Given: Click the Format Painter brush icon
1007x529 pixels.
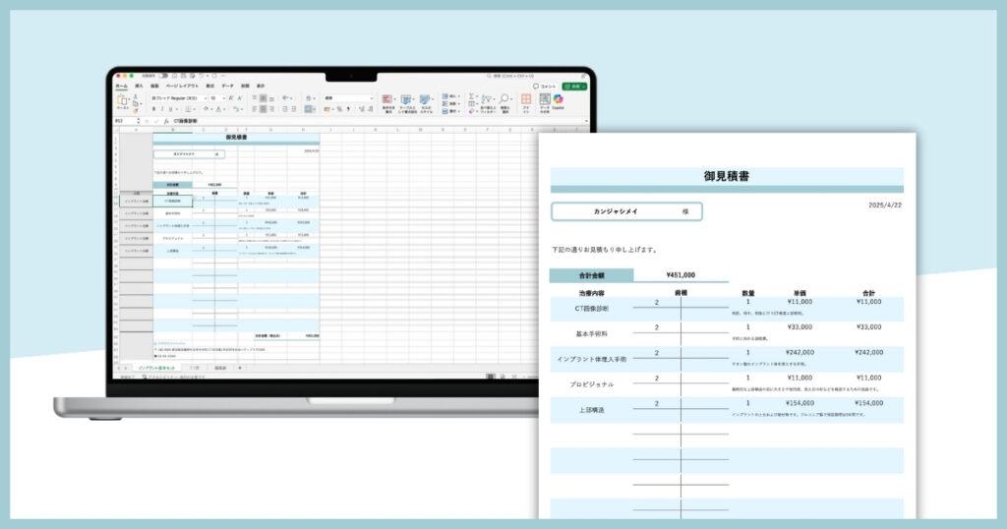Looking at the screenshot, I should point(136,111).
